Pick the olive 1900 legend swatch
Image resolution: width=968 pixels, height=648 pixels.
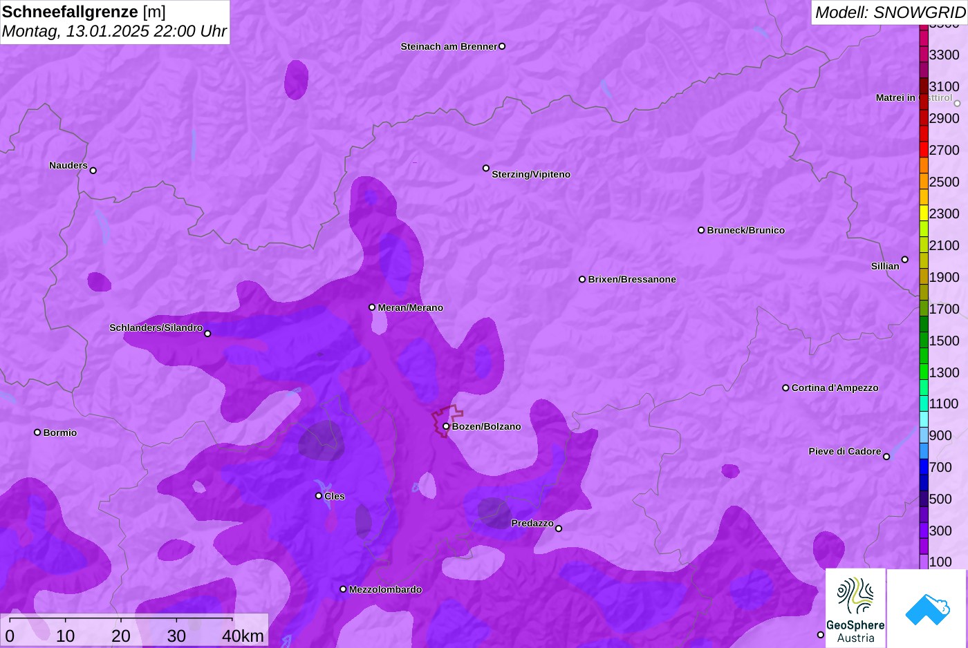click(924, 277)
